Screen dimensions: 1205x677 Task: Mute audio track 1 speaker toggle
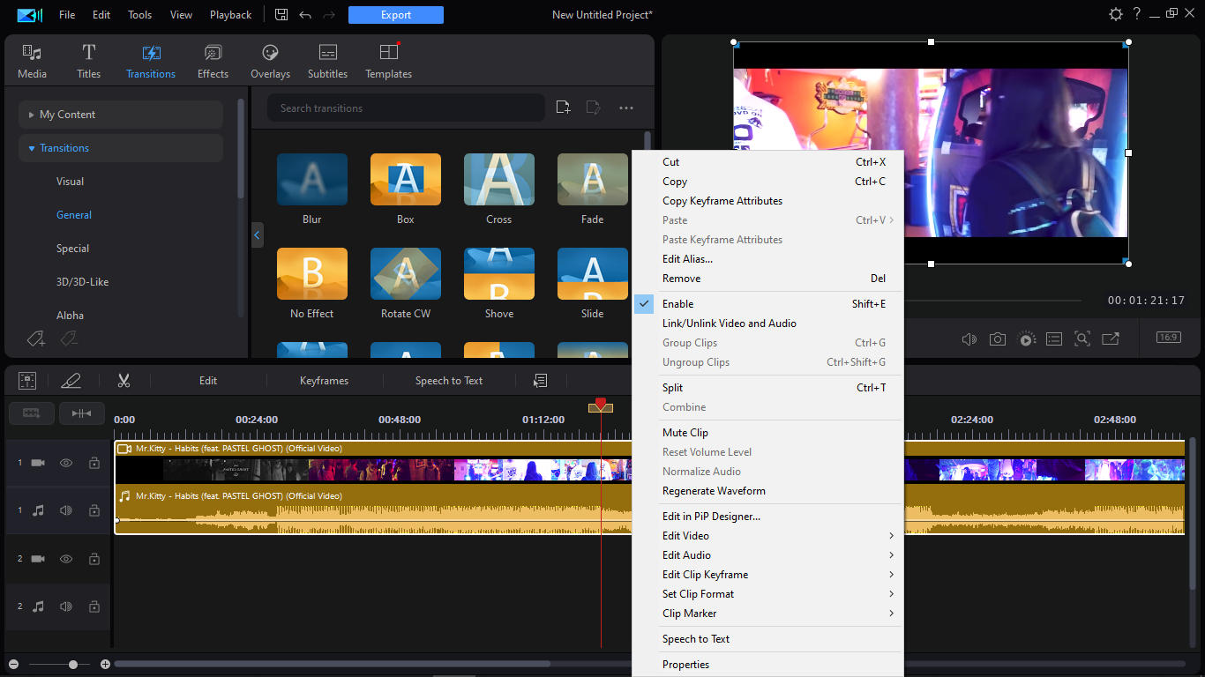[66, 510]
